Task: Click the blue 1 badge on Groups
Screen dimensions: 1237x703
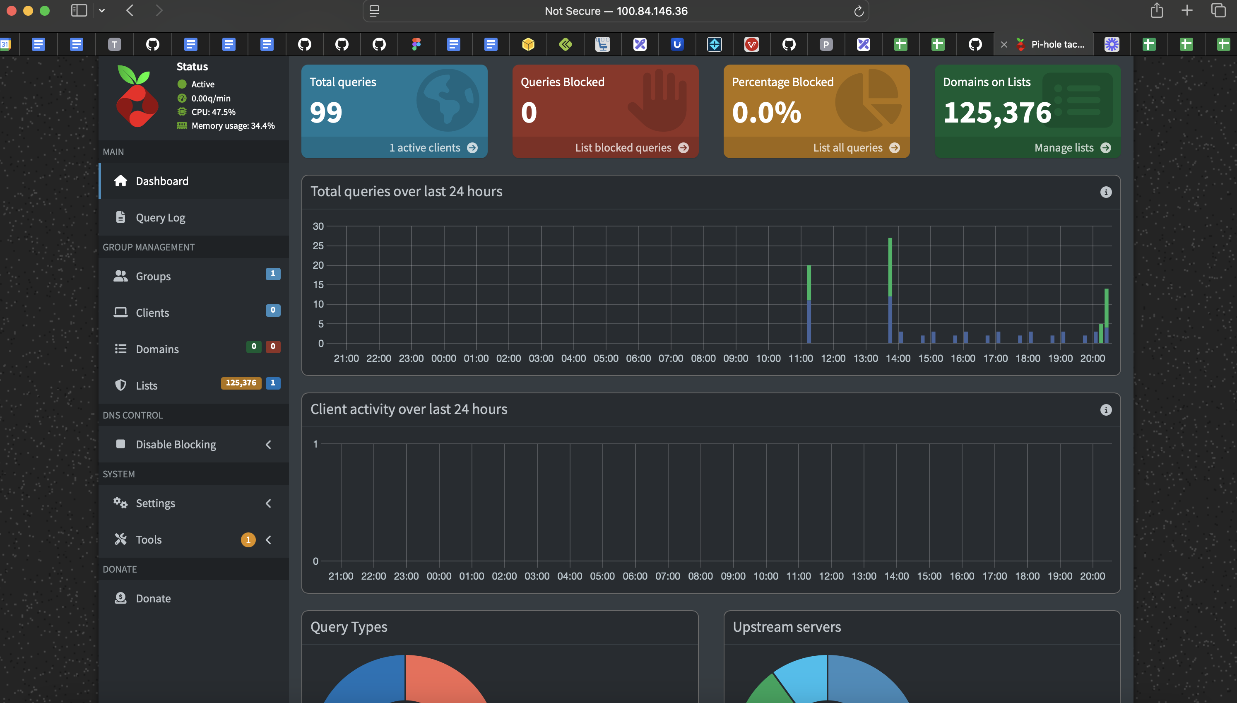Action: tap(273, 274)
